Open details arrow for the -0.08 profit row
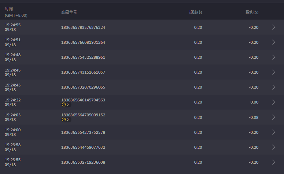 tap(273, 117)
